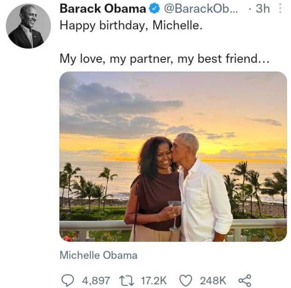This screenshot has width=291, height=288.
Task: Click the "My love, my partner" tweet line
Action: [x=164, y=59]
